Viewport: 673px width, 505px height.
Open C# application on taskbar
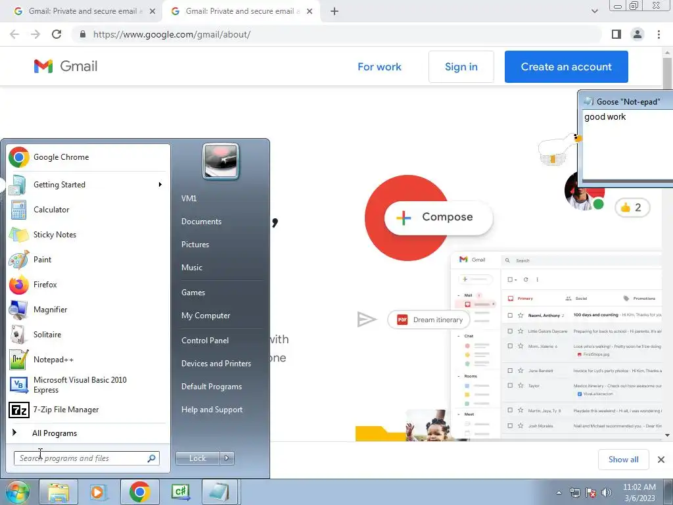coord(180,492)
